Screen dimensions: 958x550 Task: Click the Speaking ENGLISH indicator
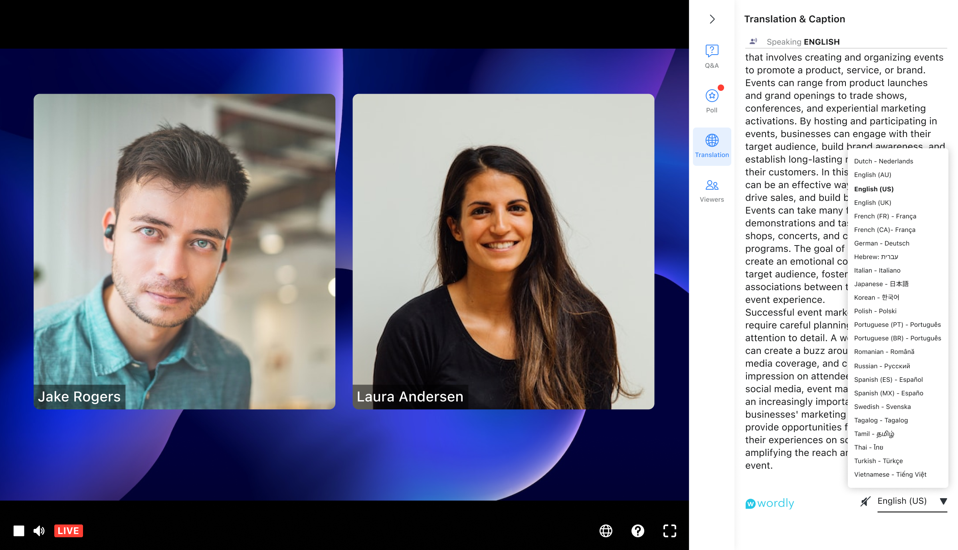(803, 42)
